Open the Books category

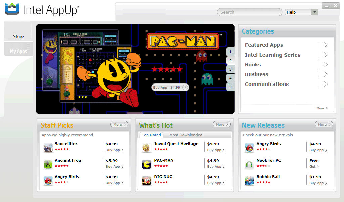click(x=253, y=65)
